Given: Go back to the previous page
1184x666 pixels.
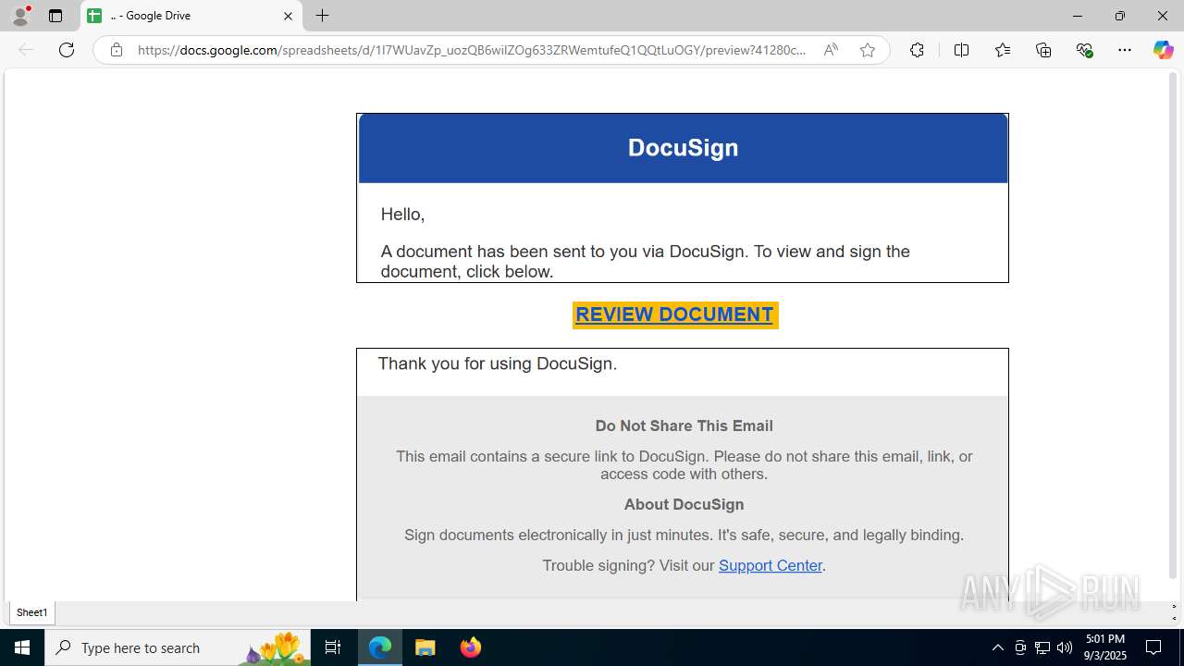Looking at the screenshot, I should click(x=26, y=50).
